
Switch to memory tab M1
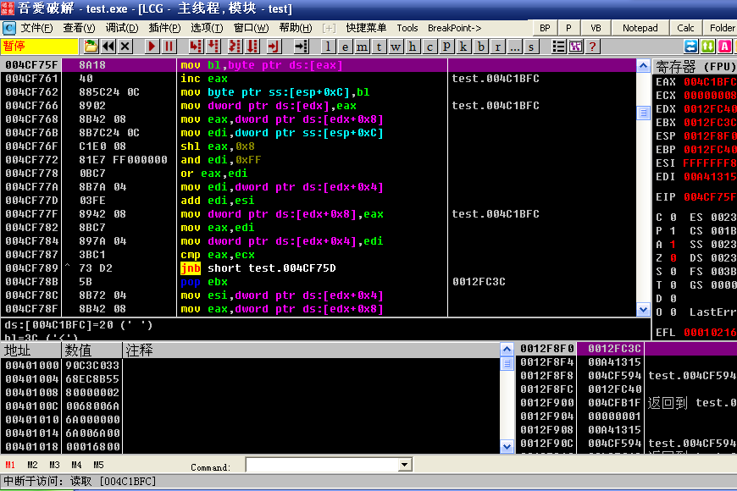pyautogui.click(x=10, y=465)
